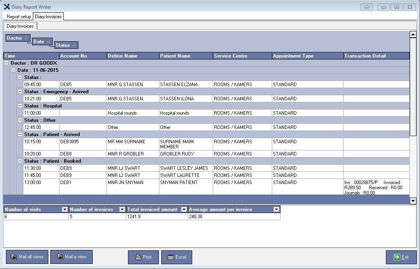Open Average amount per invoice dropdown
The height and width of the screenshot is (269, 420).
(276, 209)
